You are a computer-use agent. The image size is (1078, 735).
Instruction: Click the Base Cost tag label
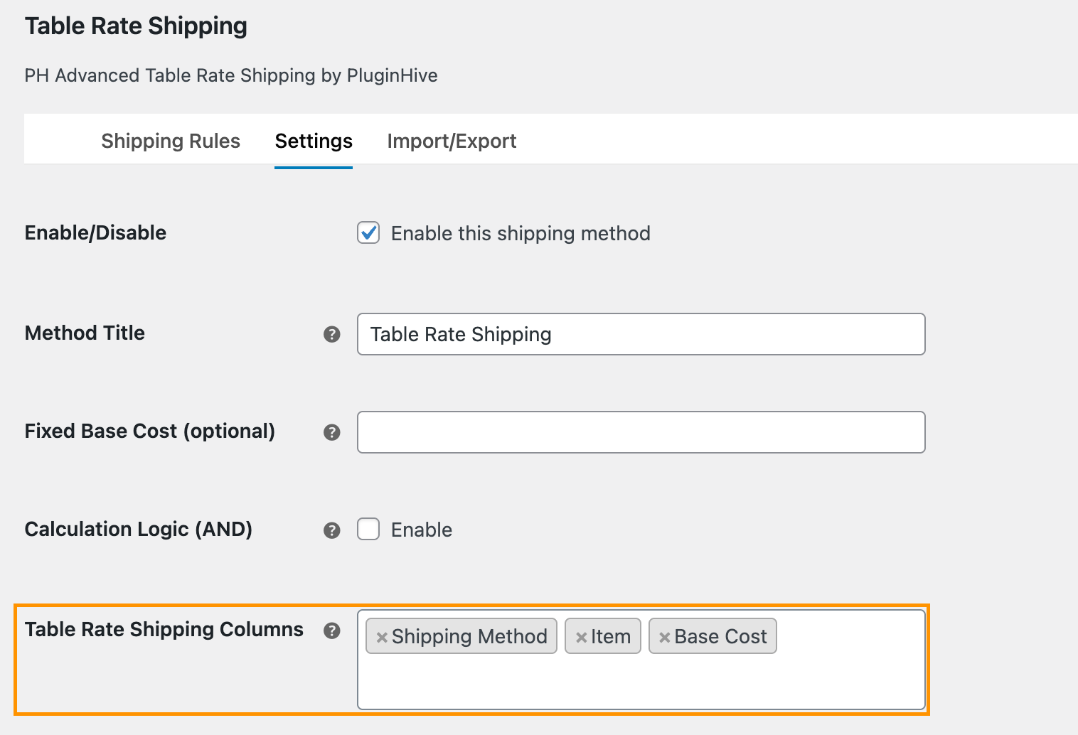coord(720,636)
